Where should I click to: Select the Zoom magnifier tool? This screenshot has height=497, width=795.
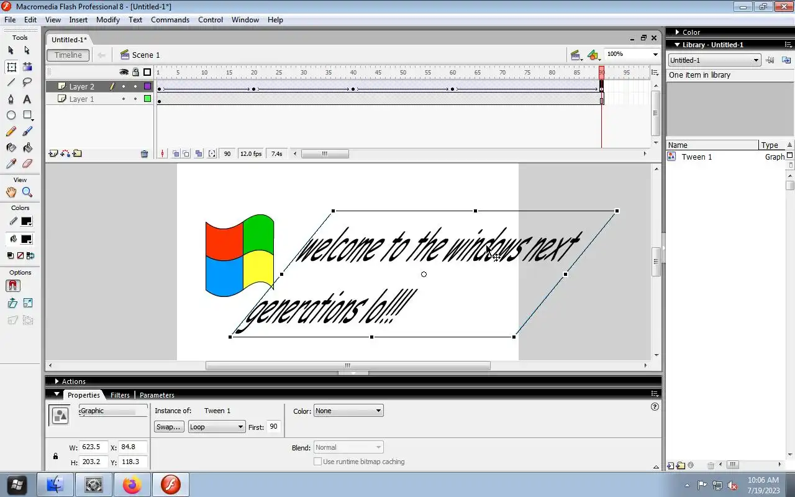coord(27,193)
